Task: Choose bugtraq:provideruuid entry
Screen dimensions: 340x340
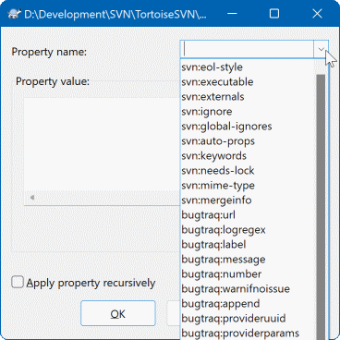Action: pyautogui.click(x=249, y=319)
